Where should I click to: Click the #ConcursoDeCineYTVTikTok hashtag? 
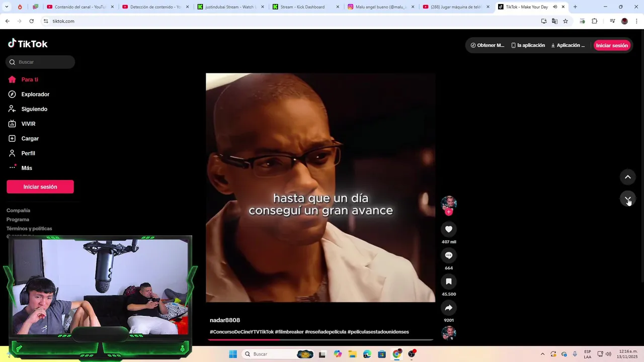242,332
